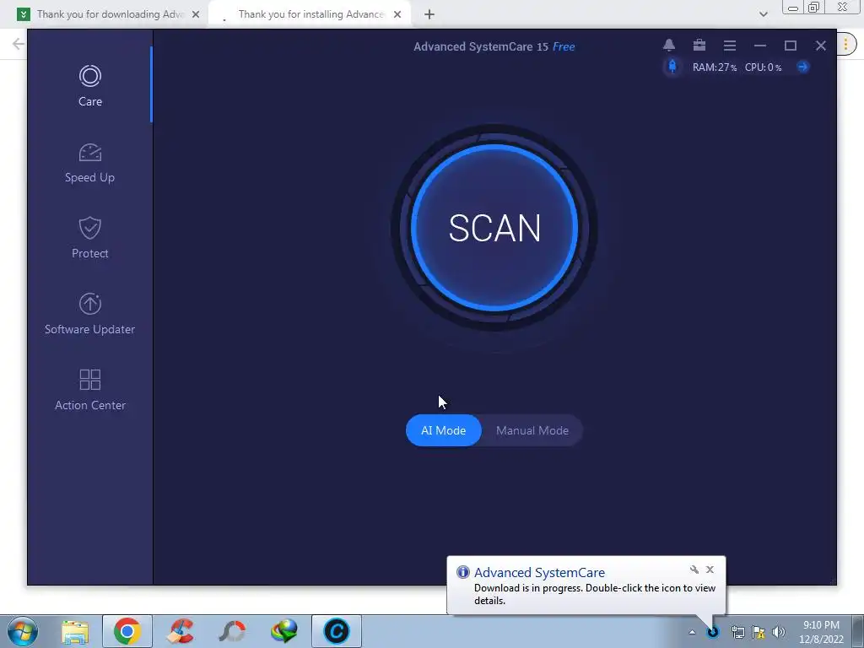This screenshot has height=648, width=864.
Task: Click the Advanced SystemCare 15 Free title
Action: [494, 47]
